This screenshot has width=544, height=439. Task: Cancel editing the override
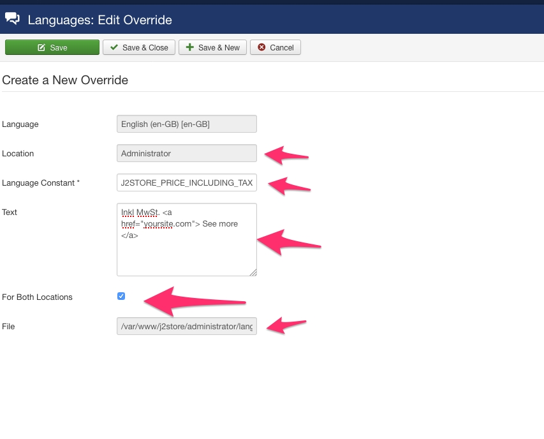(276, 47)
